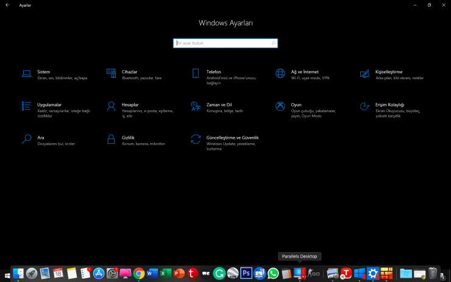Open the blue Windows folder in Dock
Image resolution: width=451 pixels, height=282 pixels.
pos(406,273)
